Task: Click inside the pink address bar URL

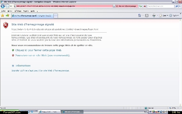Action: 63,6
